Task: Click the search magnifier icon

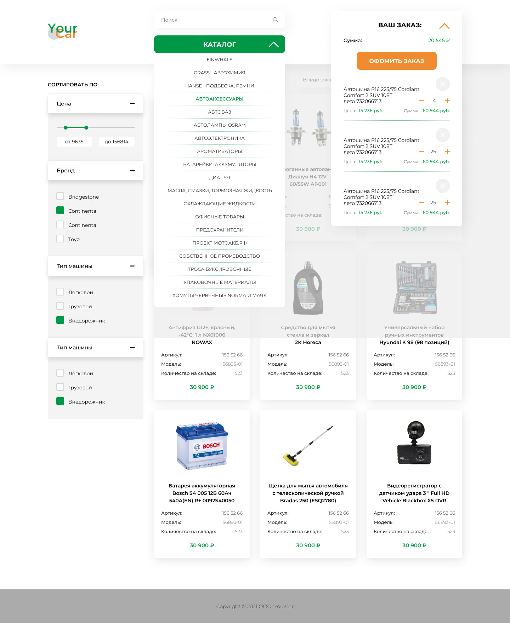Action: (275, 20)
